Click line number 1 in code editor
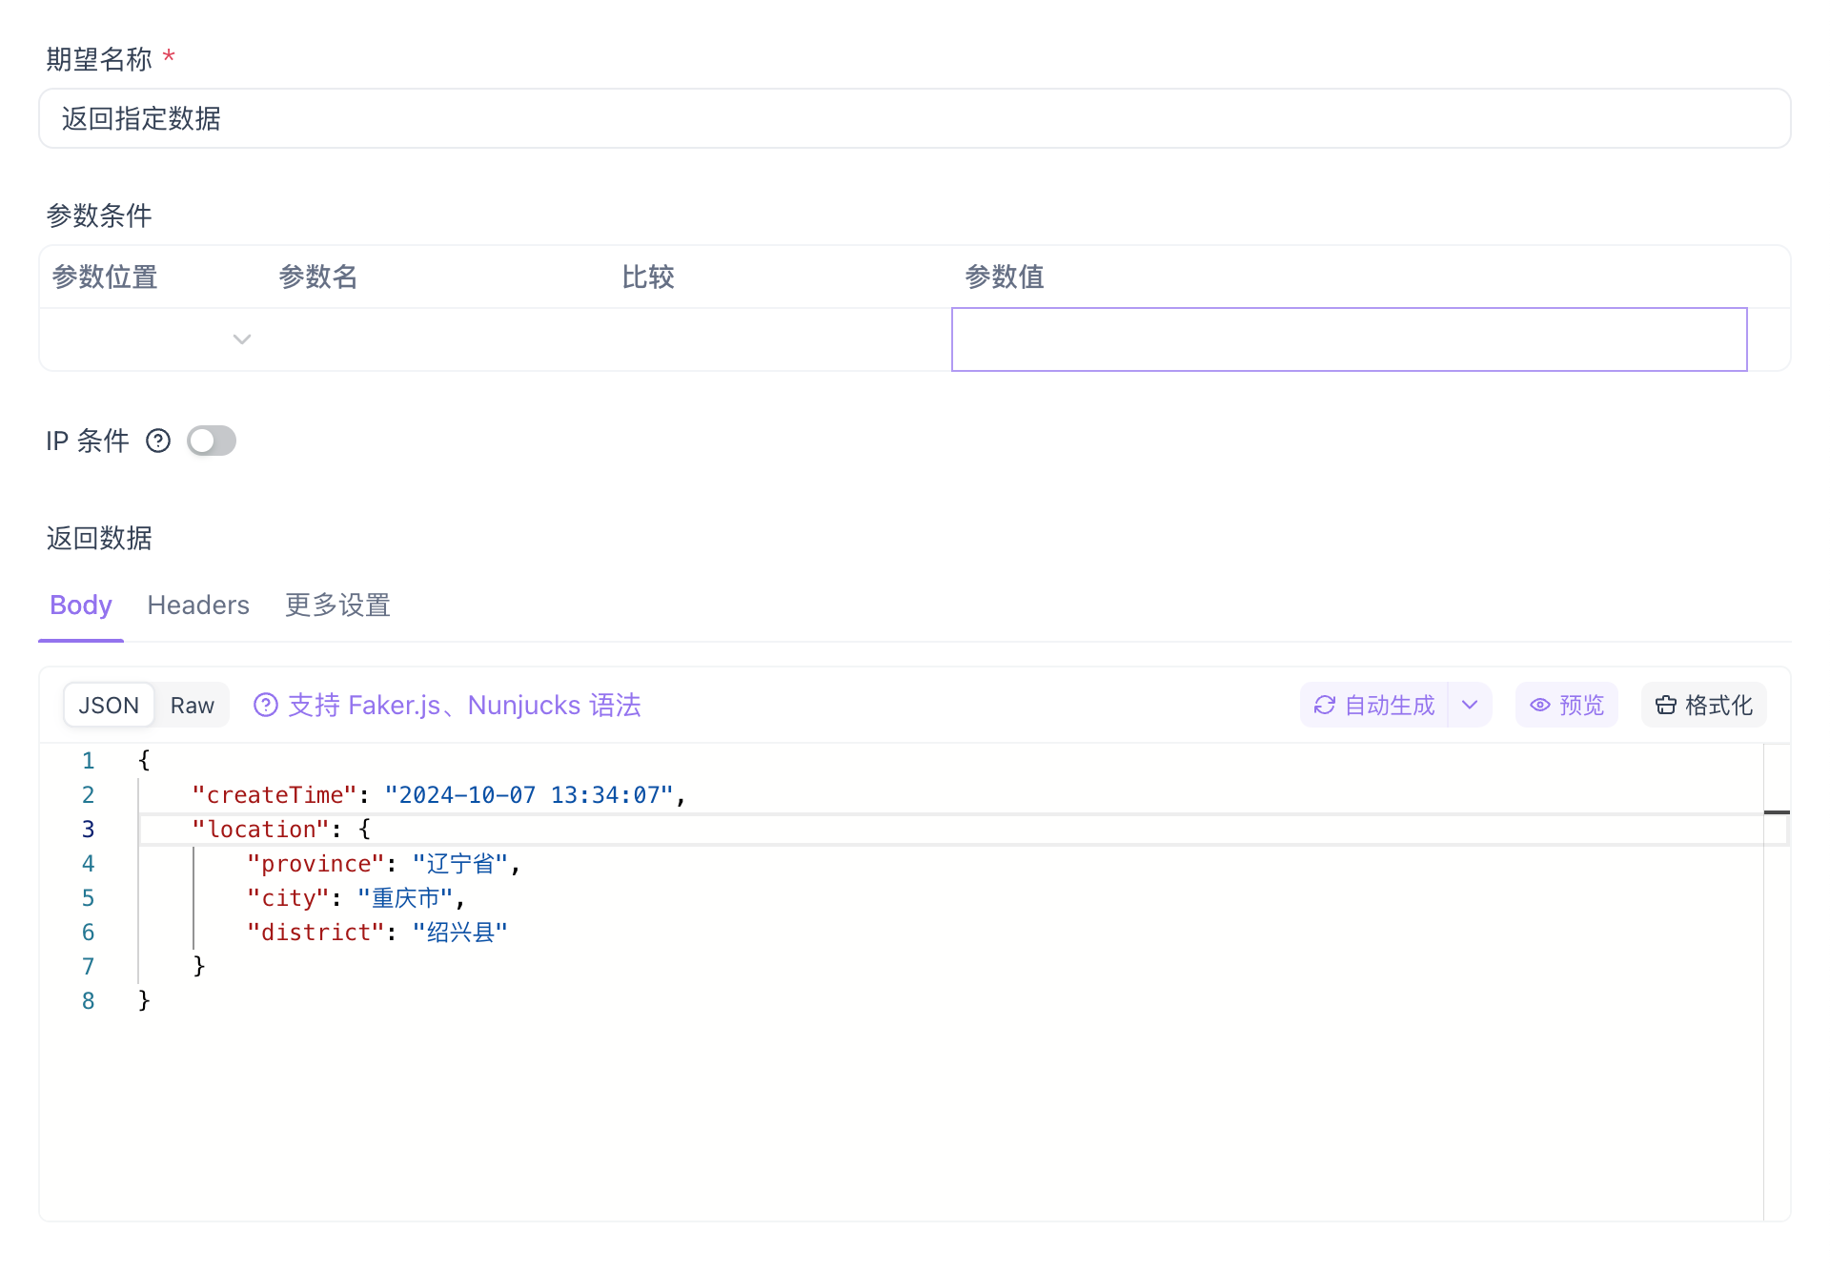 (x=88, y=760)
